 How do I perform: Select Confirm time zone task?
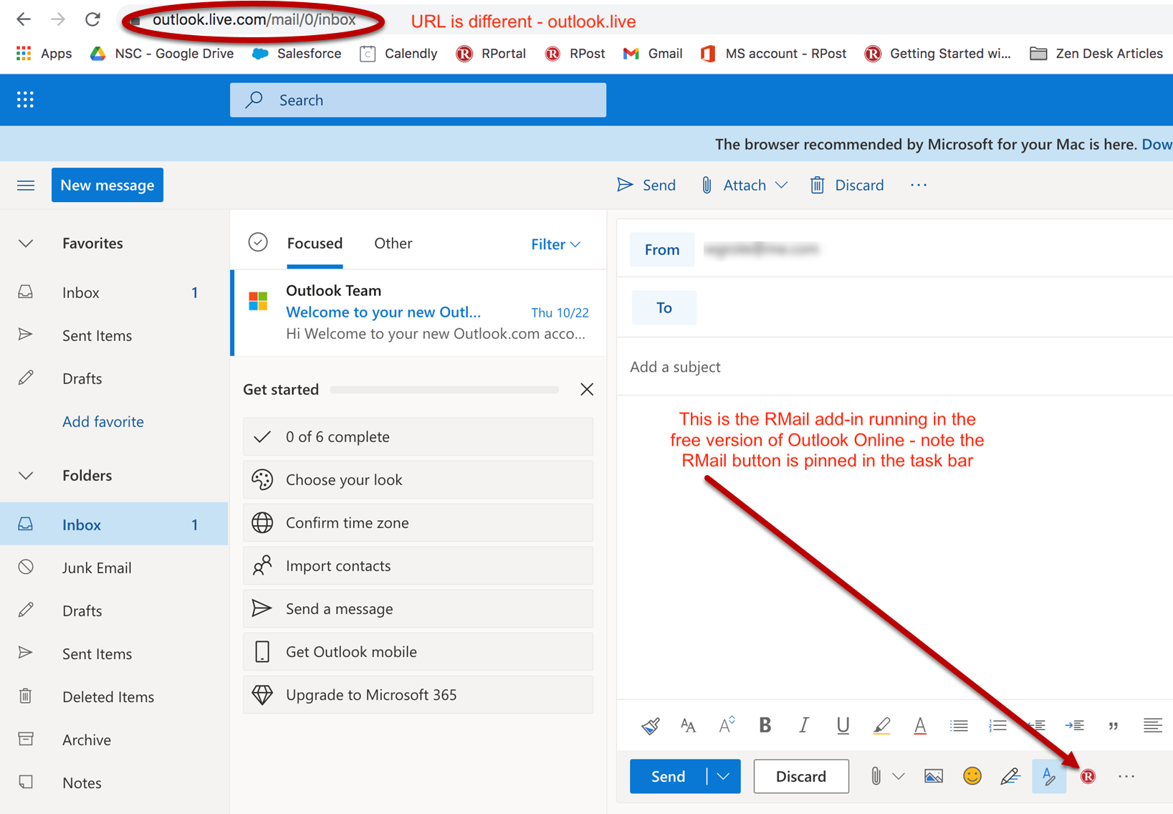418,523
